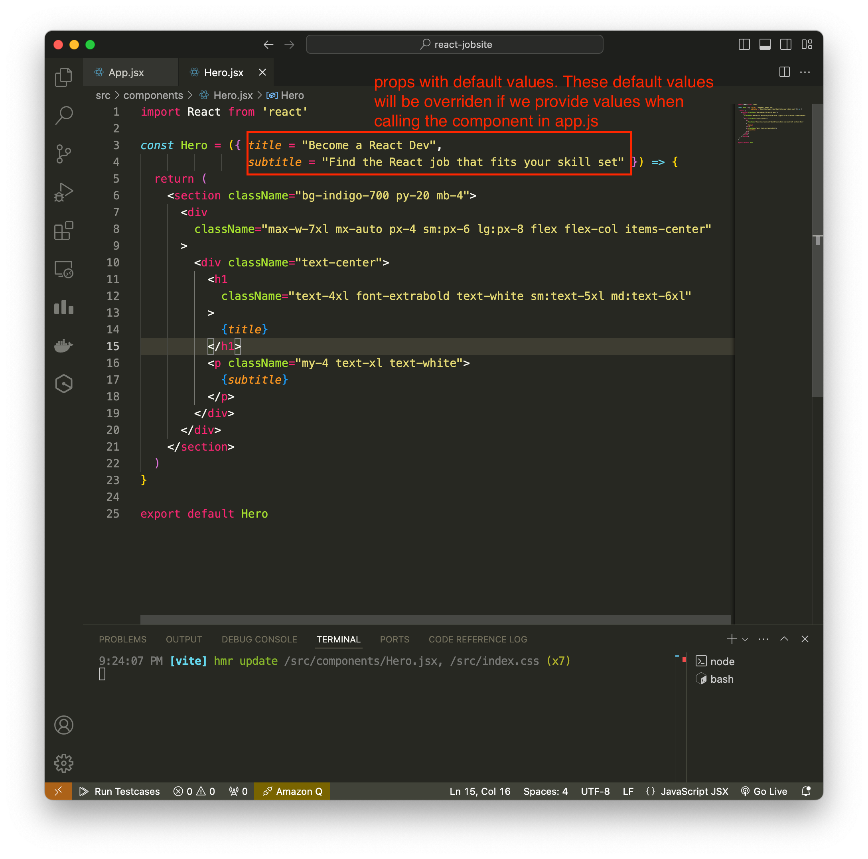Open Remote Explorer view

63,270
